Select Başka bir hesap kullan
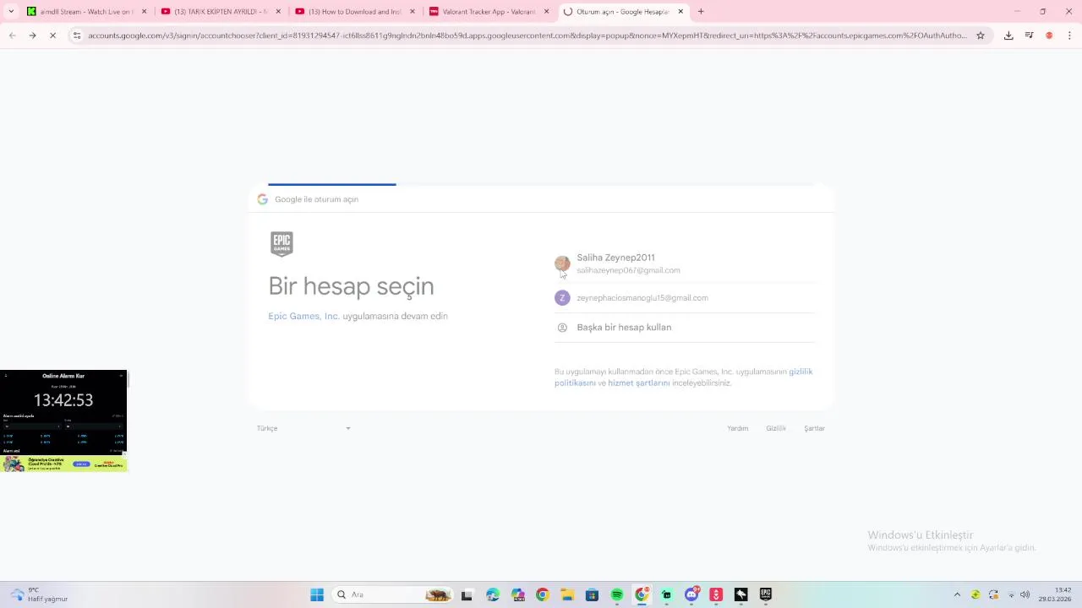The height and width of the screenshot is (608, 1082). 685,328
